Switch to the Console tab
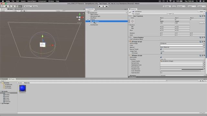Image resolution: width=207 pixels, height=116 pixels. pos(4,79)
